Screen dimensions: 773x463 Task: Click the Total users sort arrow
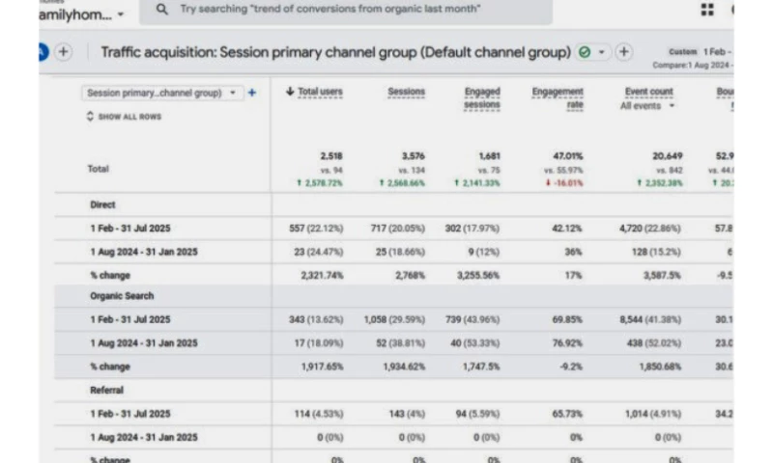(290, 92)
